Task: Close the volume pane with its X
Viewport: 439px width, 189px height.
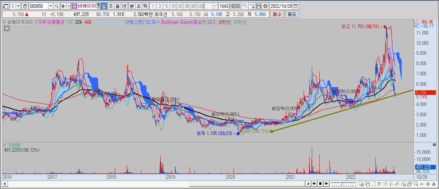Action: 434,145
